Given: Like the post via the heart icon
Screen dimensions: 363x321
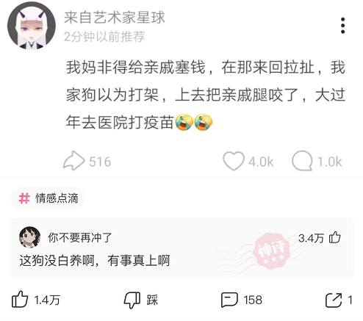Looking at the screenshot, I should [x=234, y=161].
